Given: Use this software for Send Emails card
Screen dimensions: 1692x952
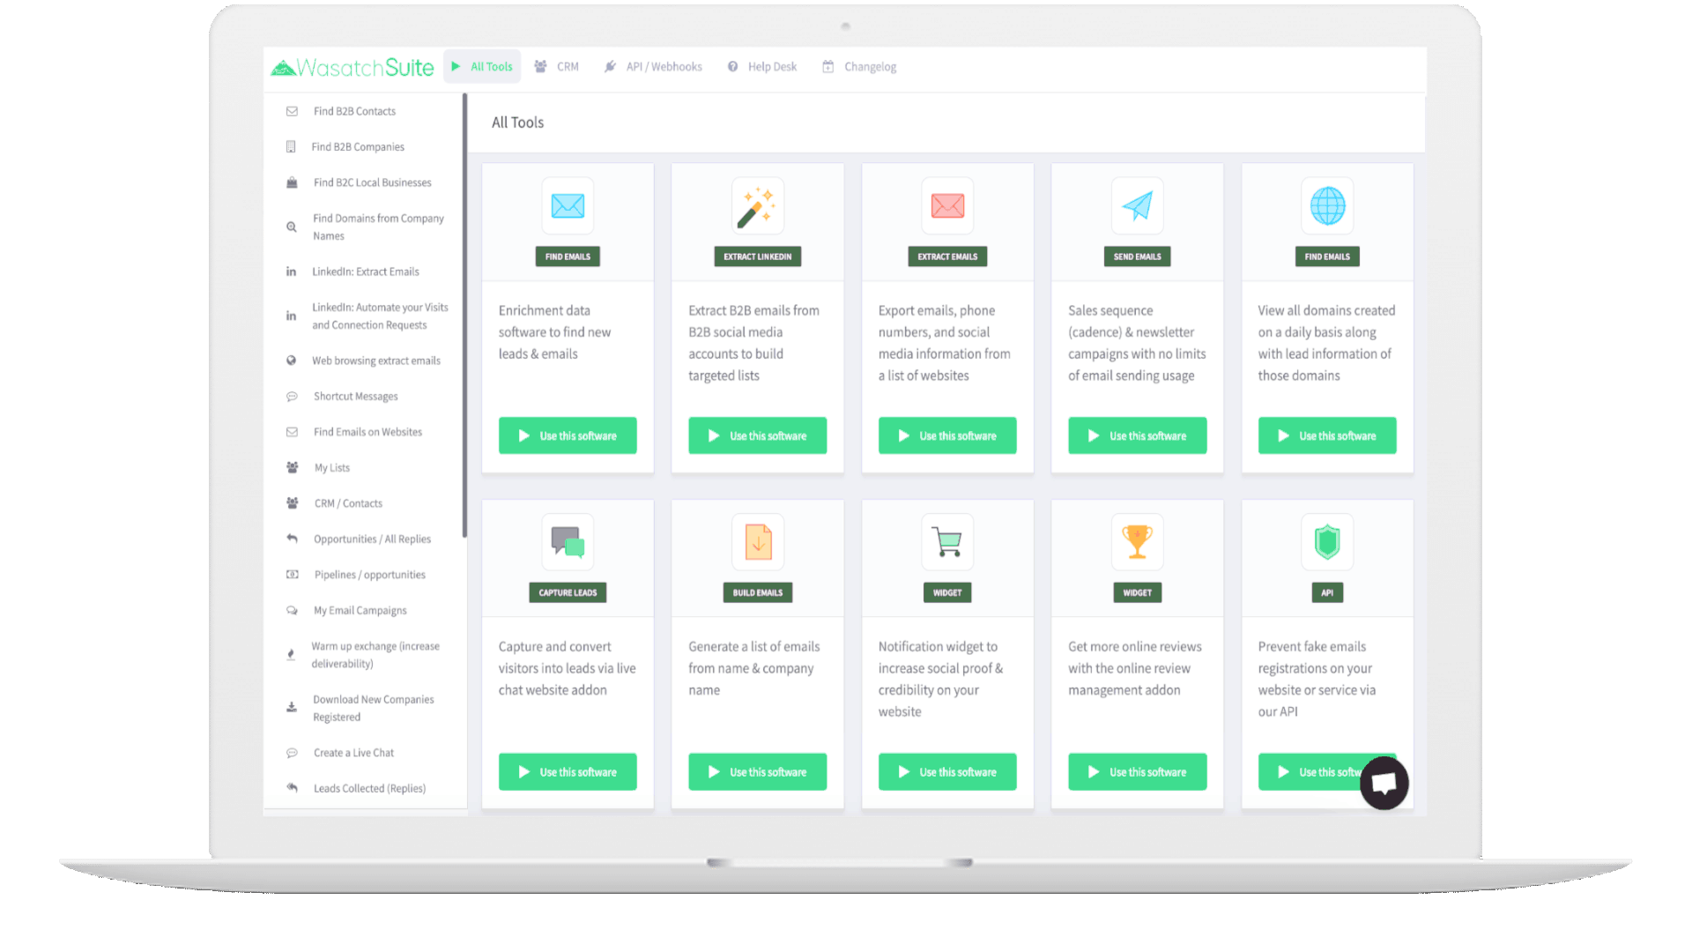Looking at the screenshot, I should tap(1138, 435).
